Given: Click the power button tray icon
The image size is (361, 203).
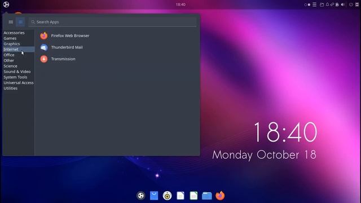Looking at the screenshot, I should pos(351,5).
